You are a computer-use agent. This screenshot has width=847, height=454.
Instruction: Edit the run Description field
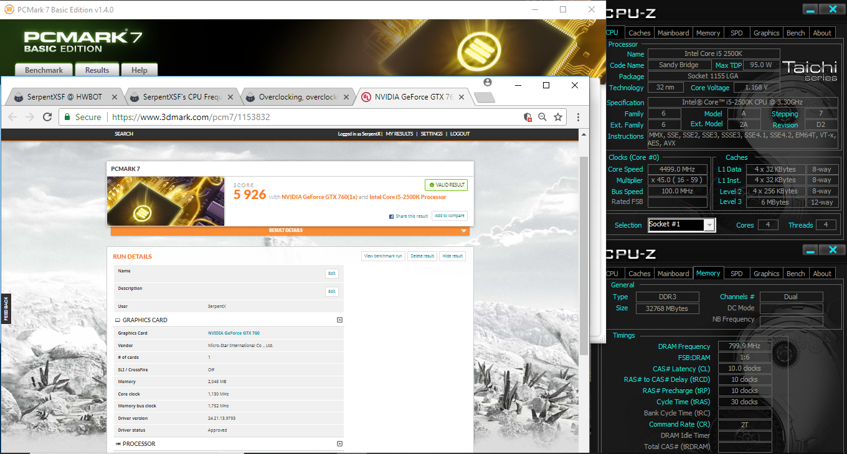tap(332, 291)
